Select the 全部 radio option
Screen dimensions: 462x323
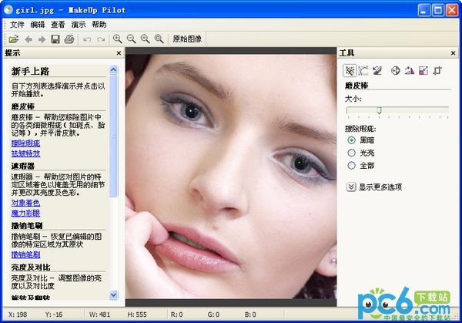click(351, 166)
